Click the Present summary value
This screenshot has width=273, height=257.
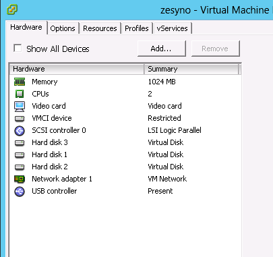click(x=160, y=191)
